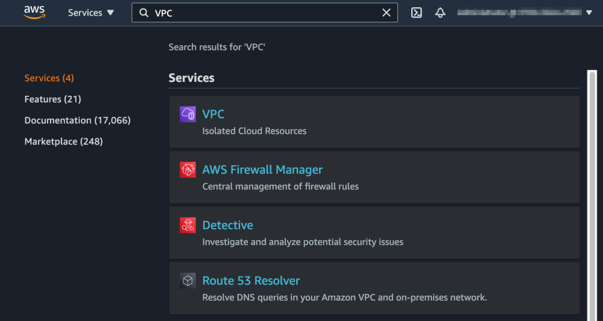
Task: Click the search field containing VPC
Action: [x=265, y=13]
